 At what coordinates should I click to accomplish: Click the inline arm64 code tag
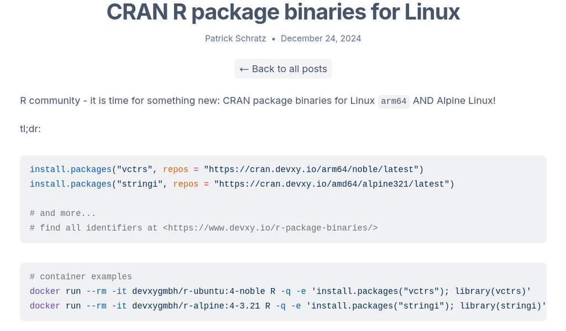(x=394, y=101)
